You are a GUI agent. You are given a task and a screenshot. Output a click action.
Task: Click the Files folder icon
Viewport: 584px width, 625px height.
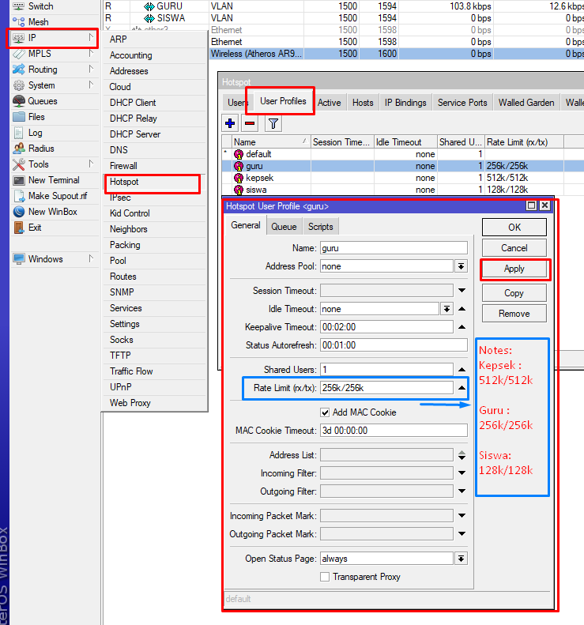pyautogui.click(x=19, y=117)
